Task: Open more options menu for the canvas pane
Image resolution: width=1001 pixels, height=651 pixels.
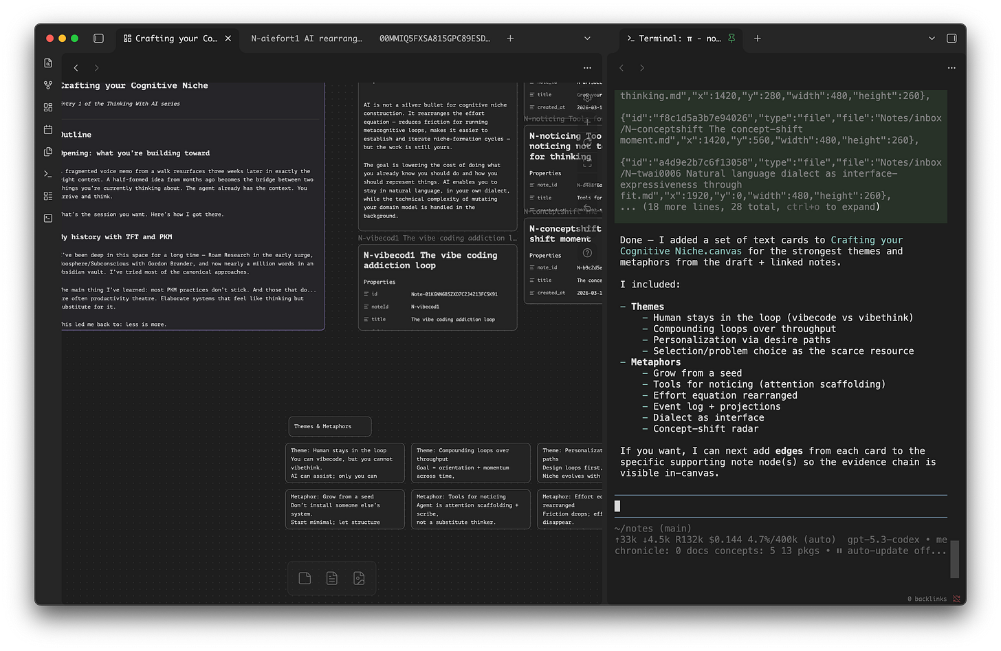Action: 587,67
